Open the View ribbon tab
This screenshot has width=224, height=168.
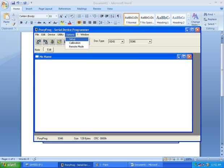110,9
